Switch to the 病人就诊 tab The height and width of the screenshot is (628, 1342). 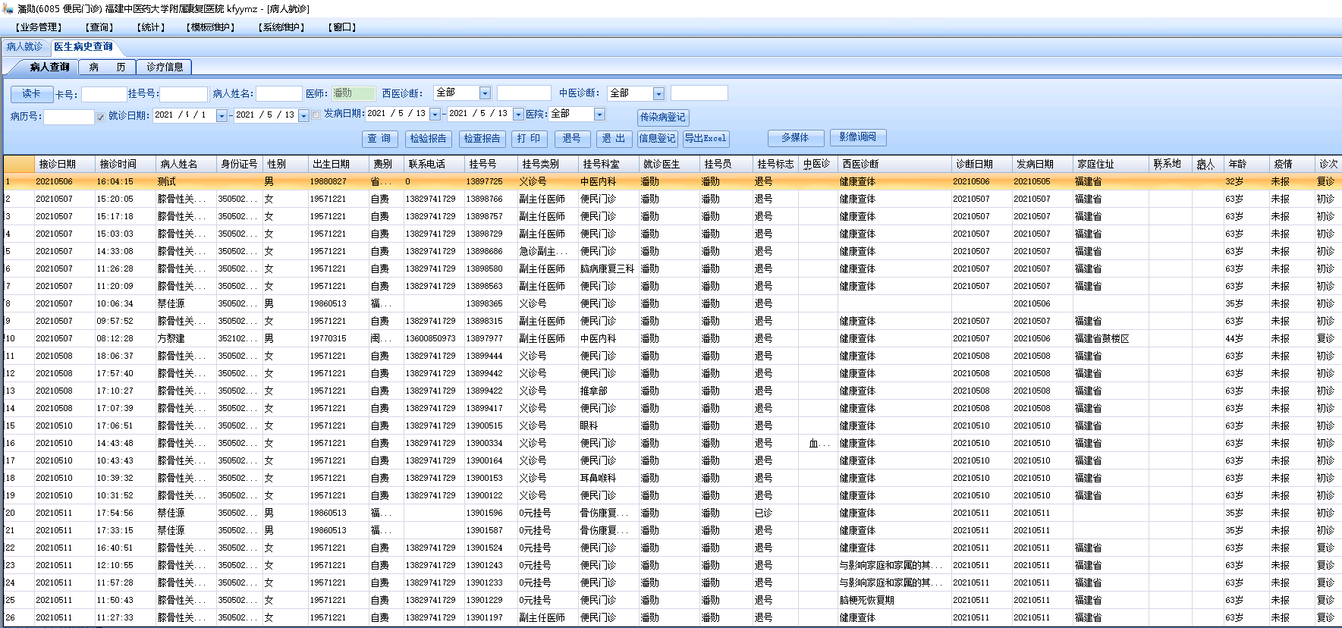[x=24, y=47]
